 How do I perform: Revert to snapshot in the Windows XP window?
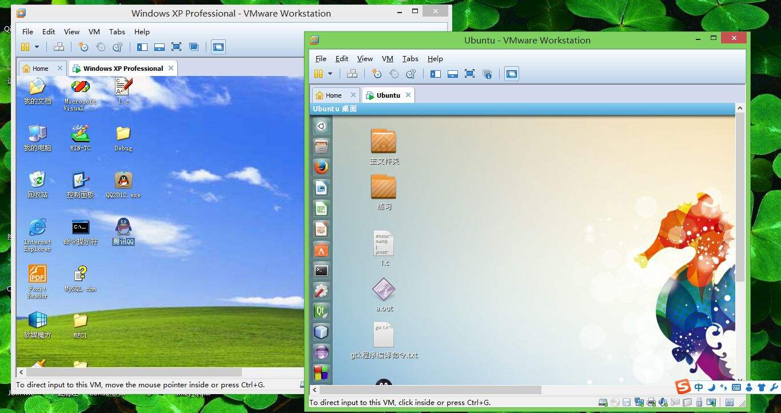coord(101,47)
